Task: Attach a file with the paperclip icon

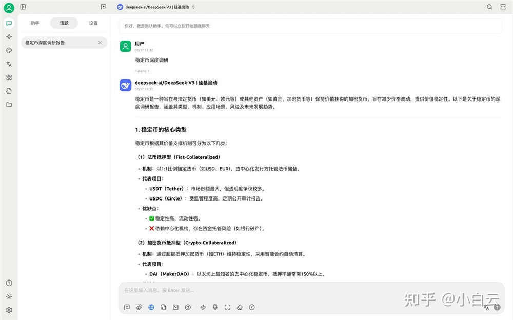Action: (x=139, y=307)
